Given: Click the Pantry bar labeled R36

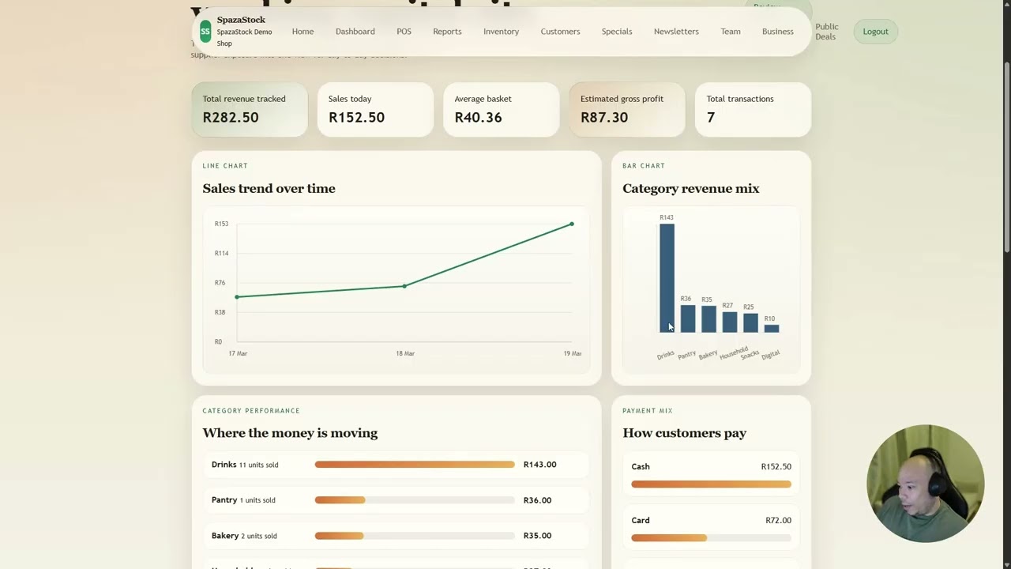Looking at the screenshot, I should 688,319.
